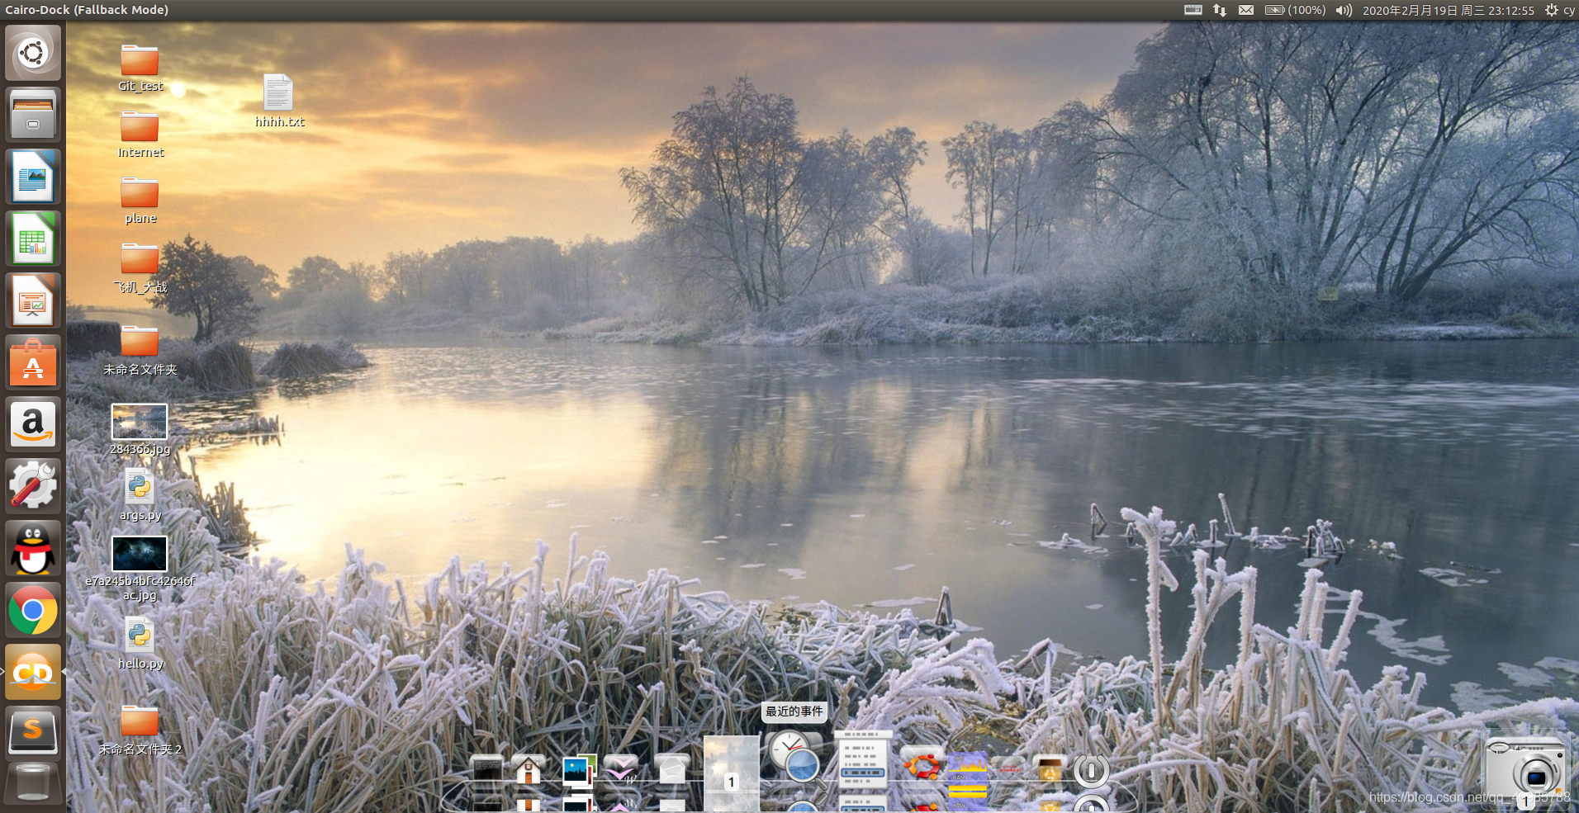Image resolution: width=1579 pixels, height=813 pixels.
Task: Select the Internet folder on desktop
Action: point(140,134)
